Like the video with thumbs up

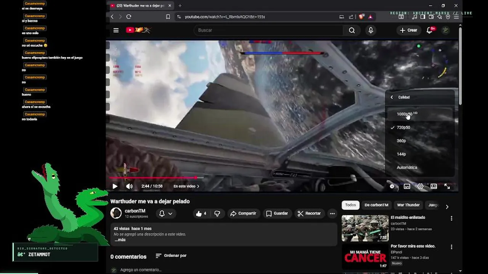click(201, 213)
